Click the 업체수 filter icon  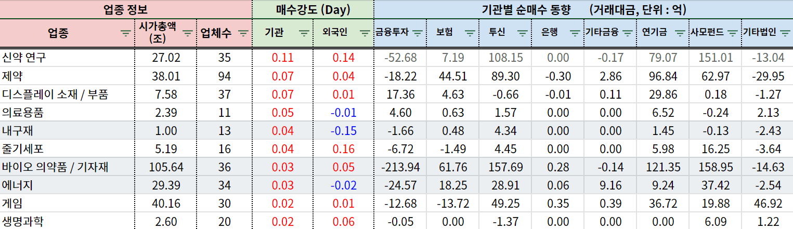(243, 34)
